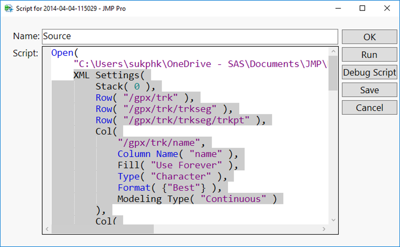The width and height of the screenshot is (400, 247).
Task: Focus the Name field containing Source
Action: 190,37
